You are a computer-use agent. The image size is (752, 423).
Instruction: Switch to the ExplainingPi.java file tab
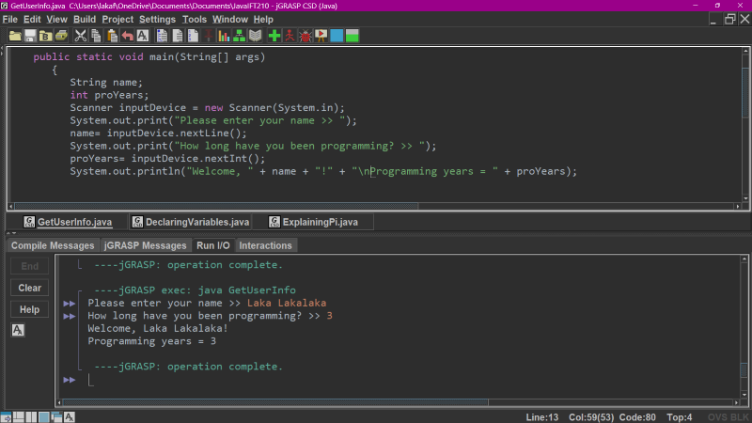314,222
